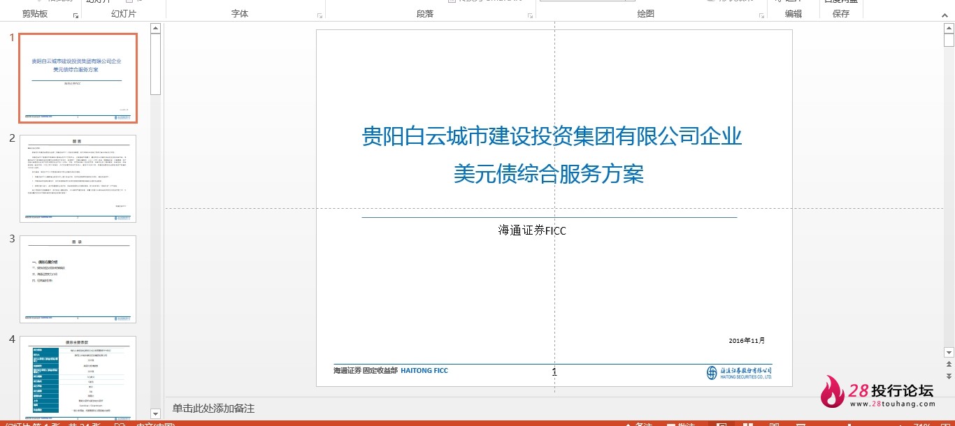955x426 pixels.
Task: Select the date text 2016年11月
Action: point(747,341)
